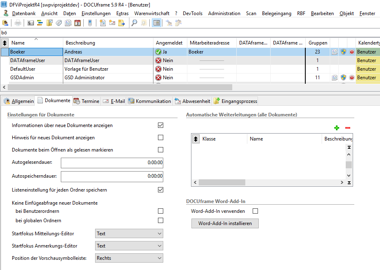Switch to the Allgemein tab
The image size is (380, 270).
[19, 101]
